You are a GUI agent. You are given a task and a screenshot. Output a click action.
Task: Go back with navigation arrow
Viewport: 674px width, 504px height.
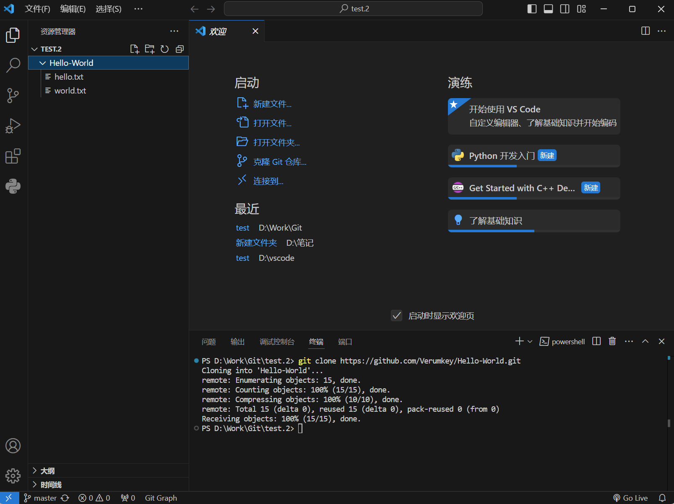click(x=194, y=9)
